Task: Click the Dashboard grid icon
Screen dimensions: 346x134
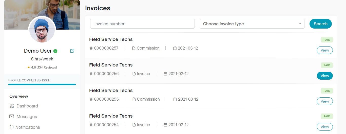Action: point(12,106)
